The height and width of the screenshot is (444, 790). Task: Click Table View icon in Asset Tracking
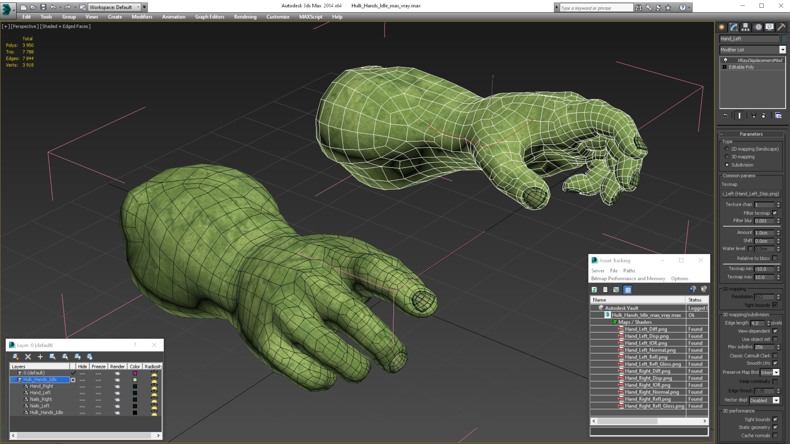628,290
